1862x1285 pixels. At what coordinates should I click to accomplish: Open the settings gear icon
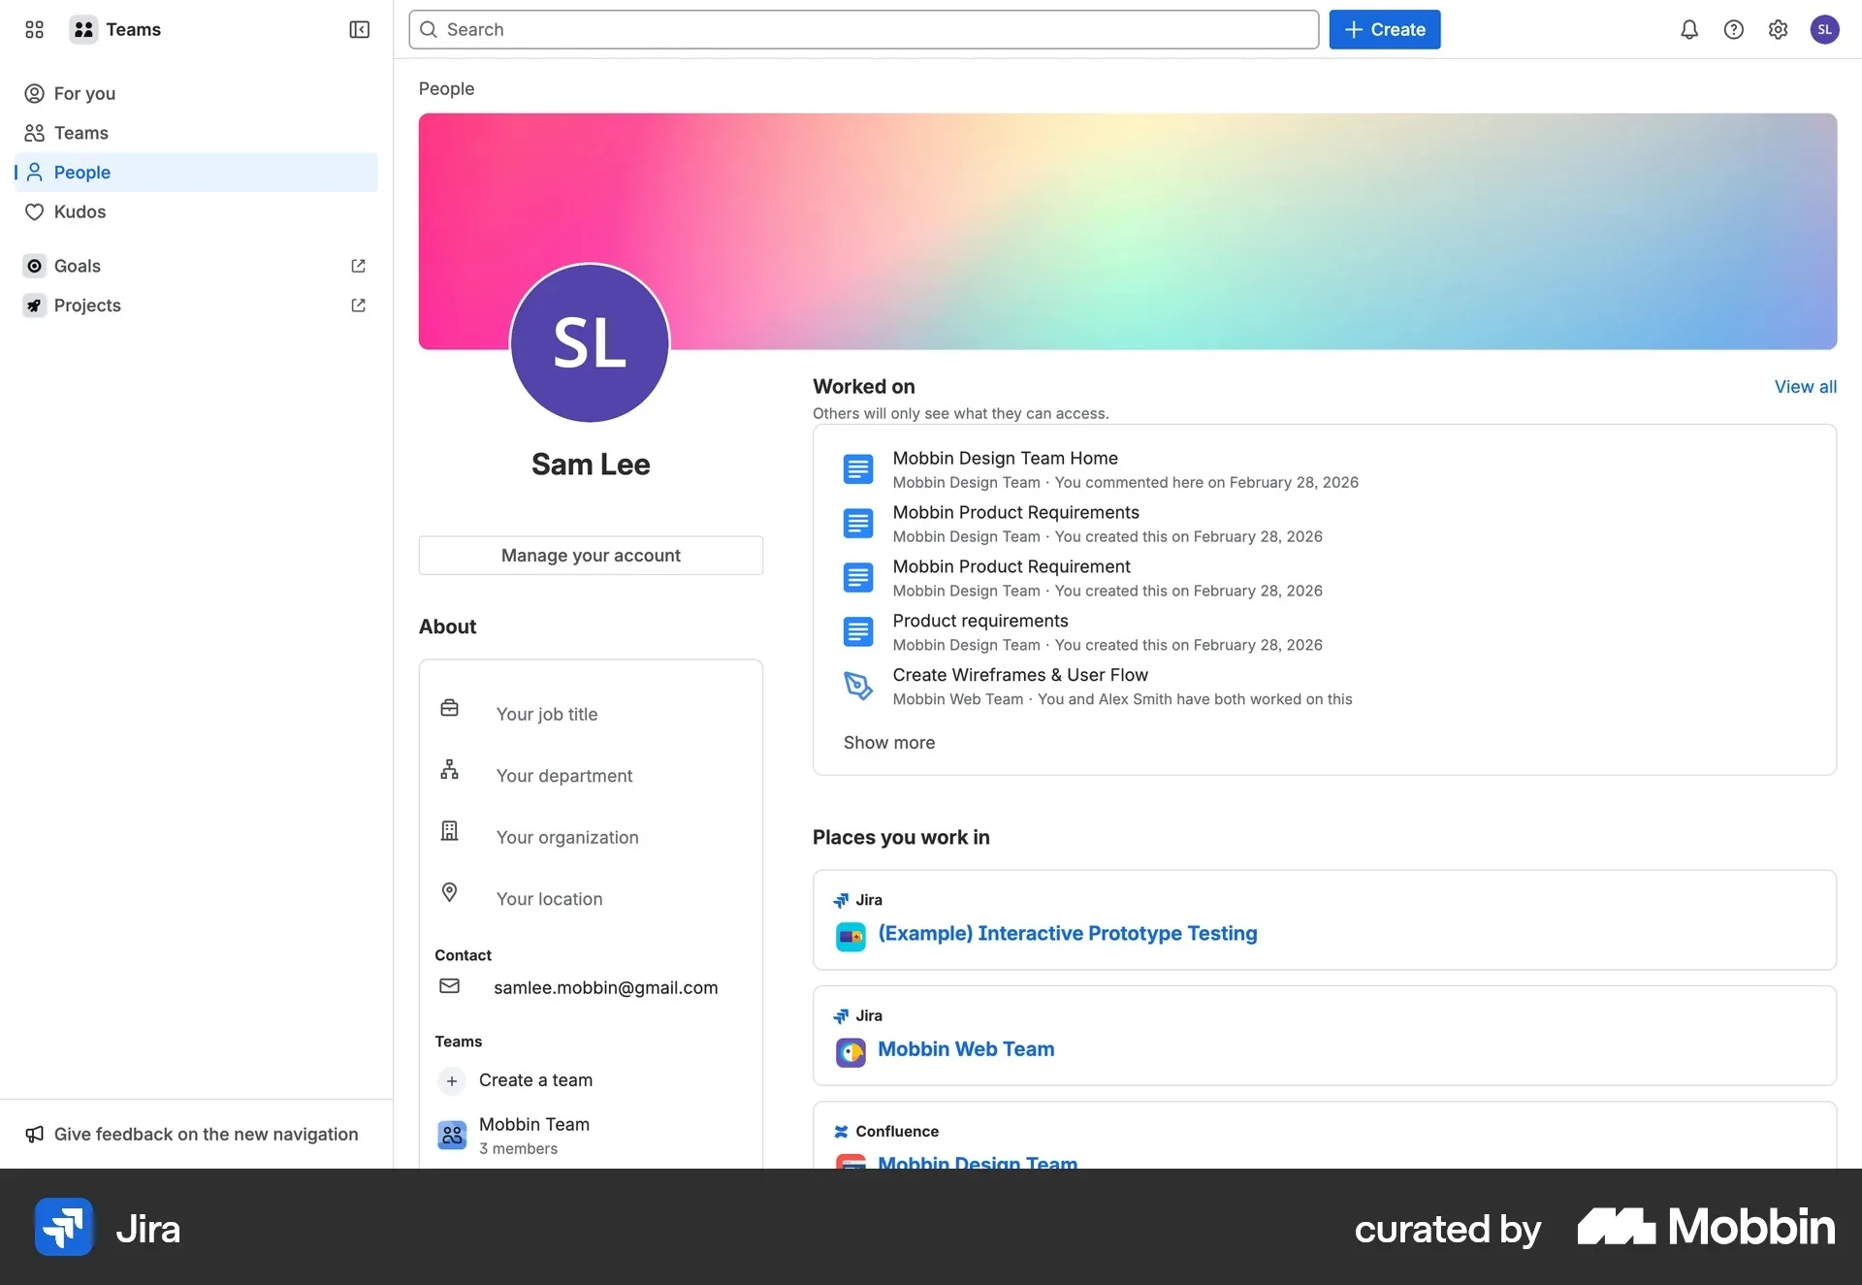coord(1778,30)
